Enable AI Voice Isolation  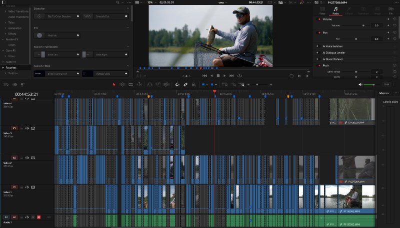(x=318, y=46)
